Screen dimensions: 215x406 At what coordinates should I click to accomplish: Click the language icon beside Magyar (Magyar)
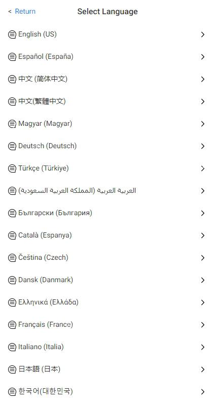click(12, 124)
